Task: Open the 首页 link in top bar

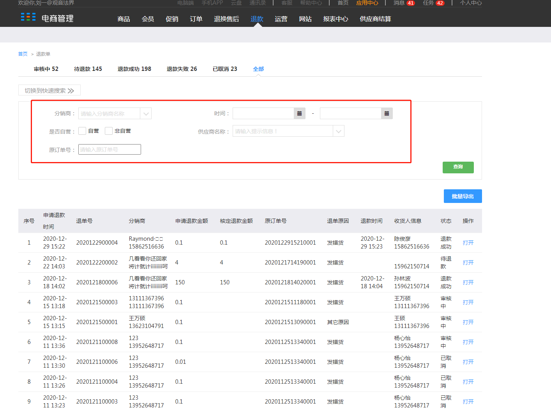Action: click(x=343, y=3)
